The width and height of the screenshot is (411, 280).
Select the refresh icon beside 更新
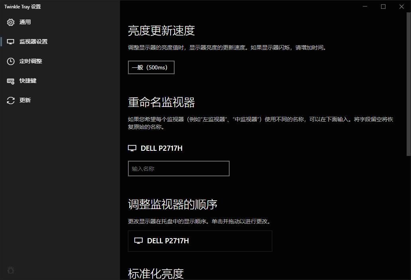pos(10,100)
